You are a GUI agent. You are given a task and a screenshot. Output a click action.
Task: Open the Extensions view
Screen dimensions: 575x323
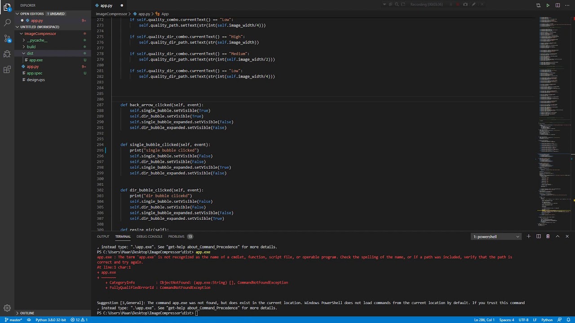tap(7, 70)
